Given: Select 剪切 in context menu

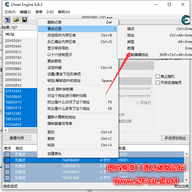Looking at the screenshot, I should 78,132.
